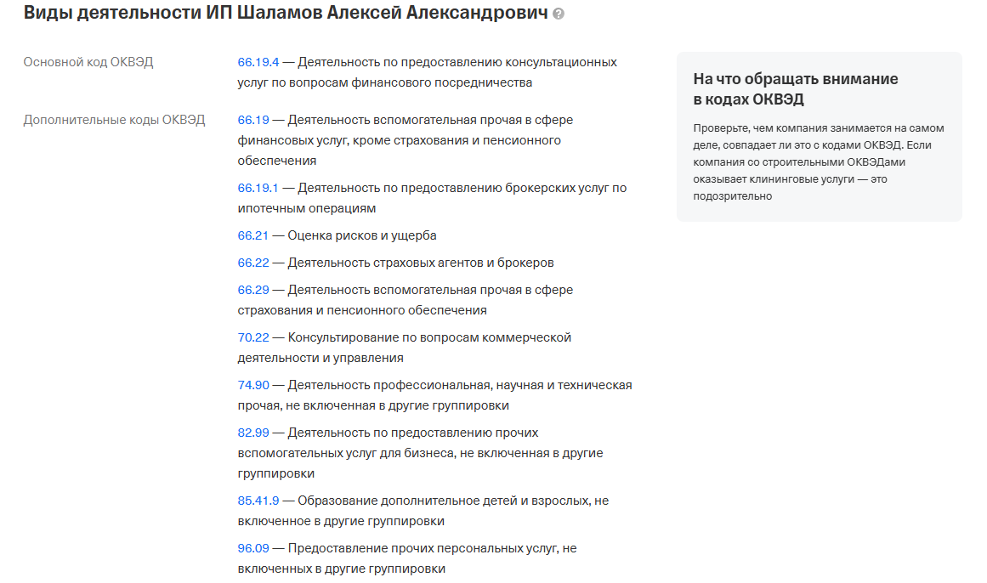Click the 66.29 code link
This screenshot has height=583, width=987.
coord(253,290)
